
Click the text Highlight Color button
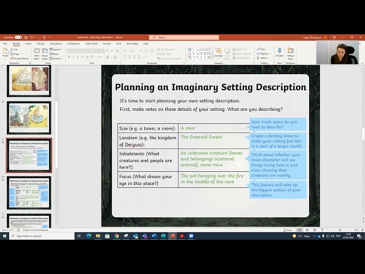coord(108,57)
